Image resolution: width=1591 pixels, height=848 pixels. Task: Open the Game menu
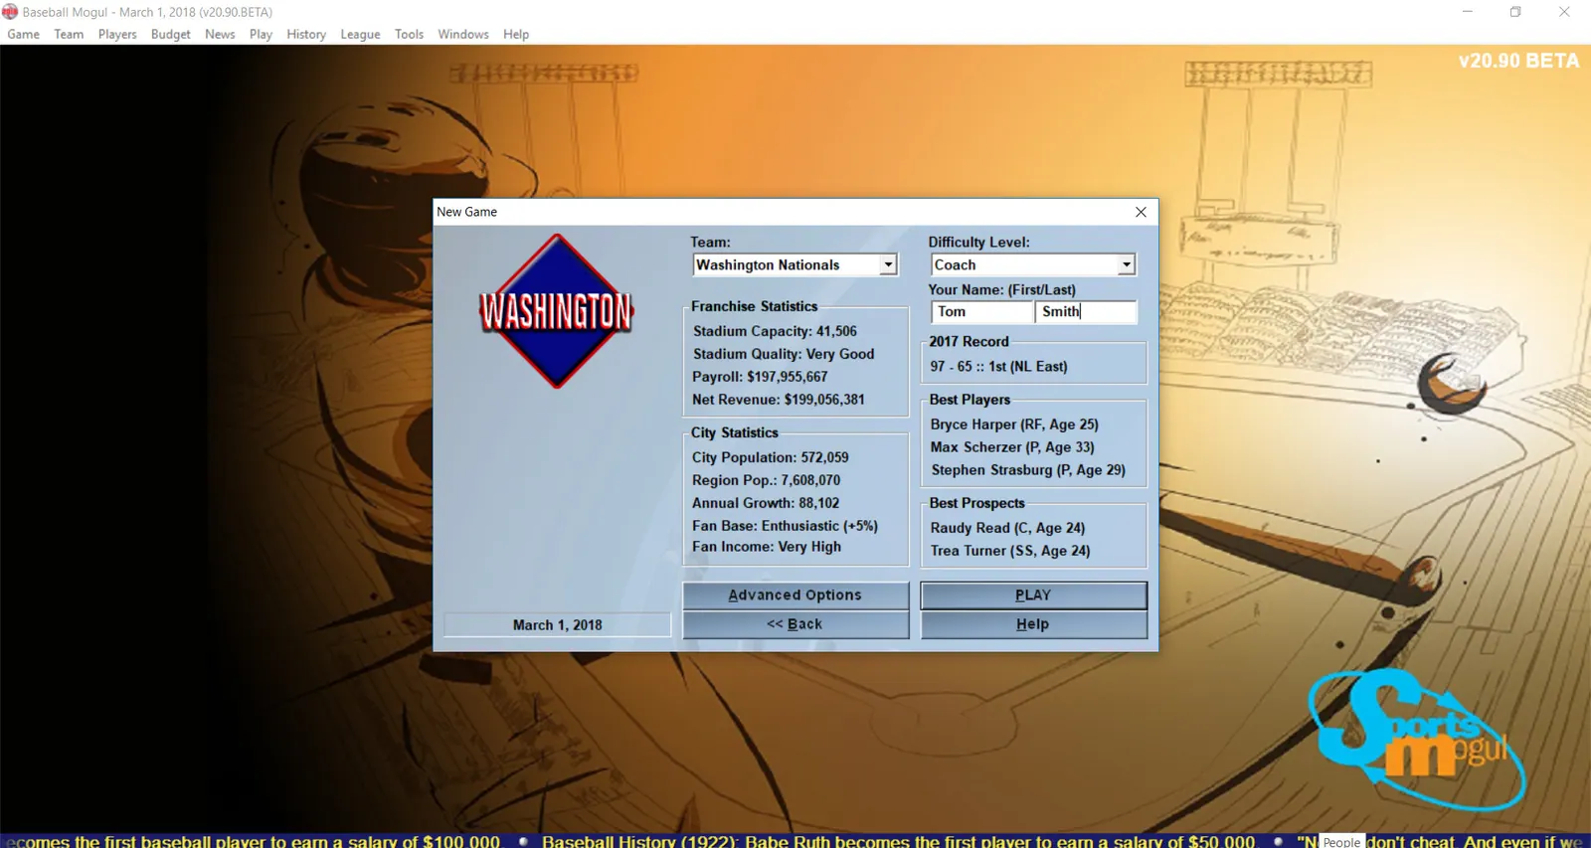(x=24, y=34)
